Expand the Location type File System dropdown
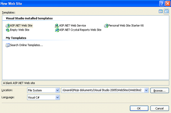Image resolution: width=171 pixels, height=113 pixels. [57, 90]
